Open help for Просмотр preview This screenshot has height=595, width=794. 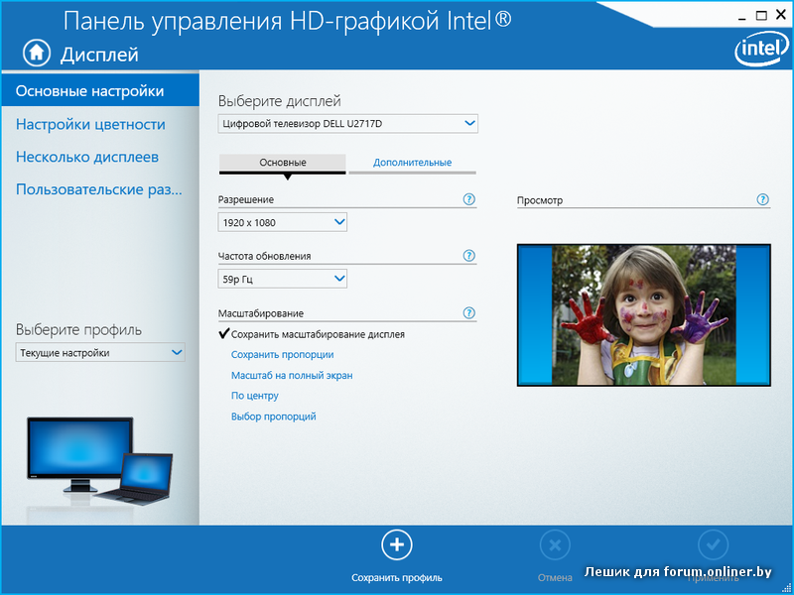762,199
